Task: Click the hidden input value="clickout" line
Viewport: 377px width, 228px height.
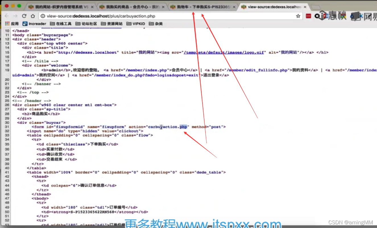Action: tap(85, 131)
